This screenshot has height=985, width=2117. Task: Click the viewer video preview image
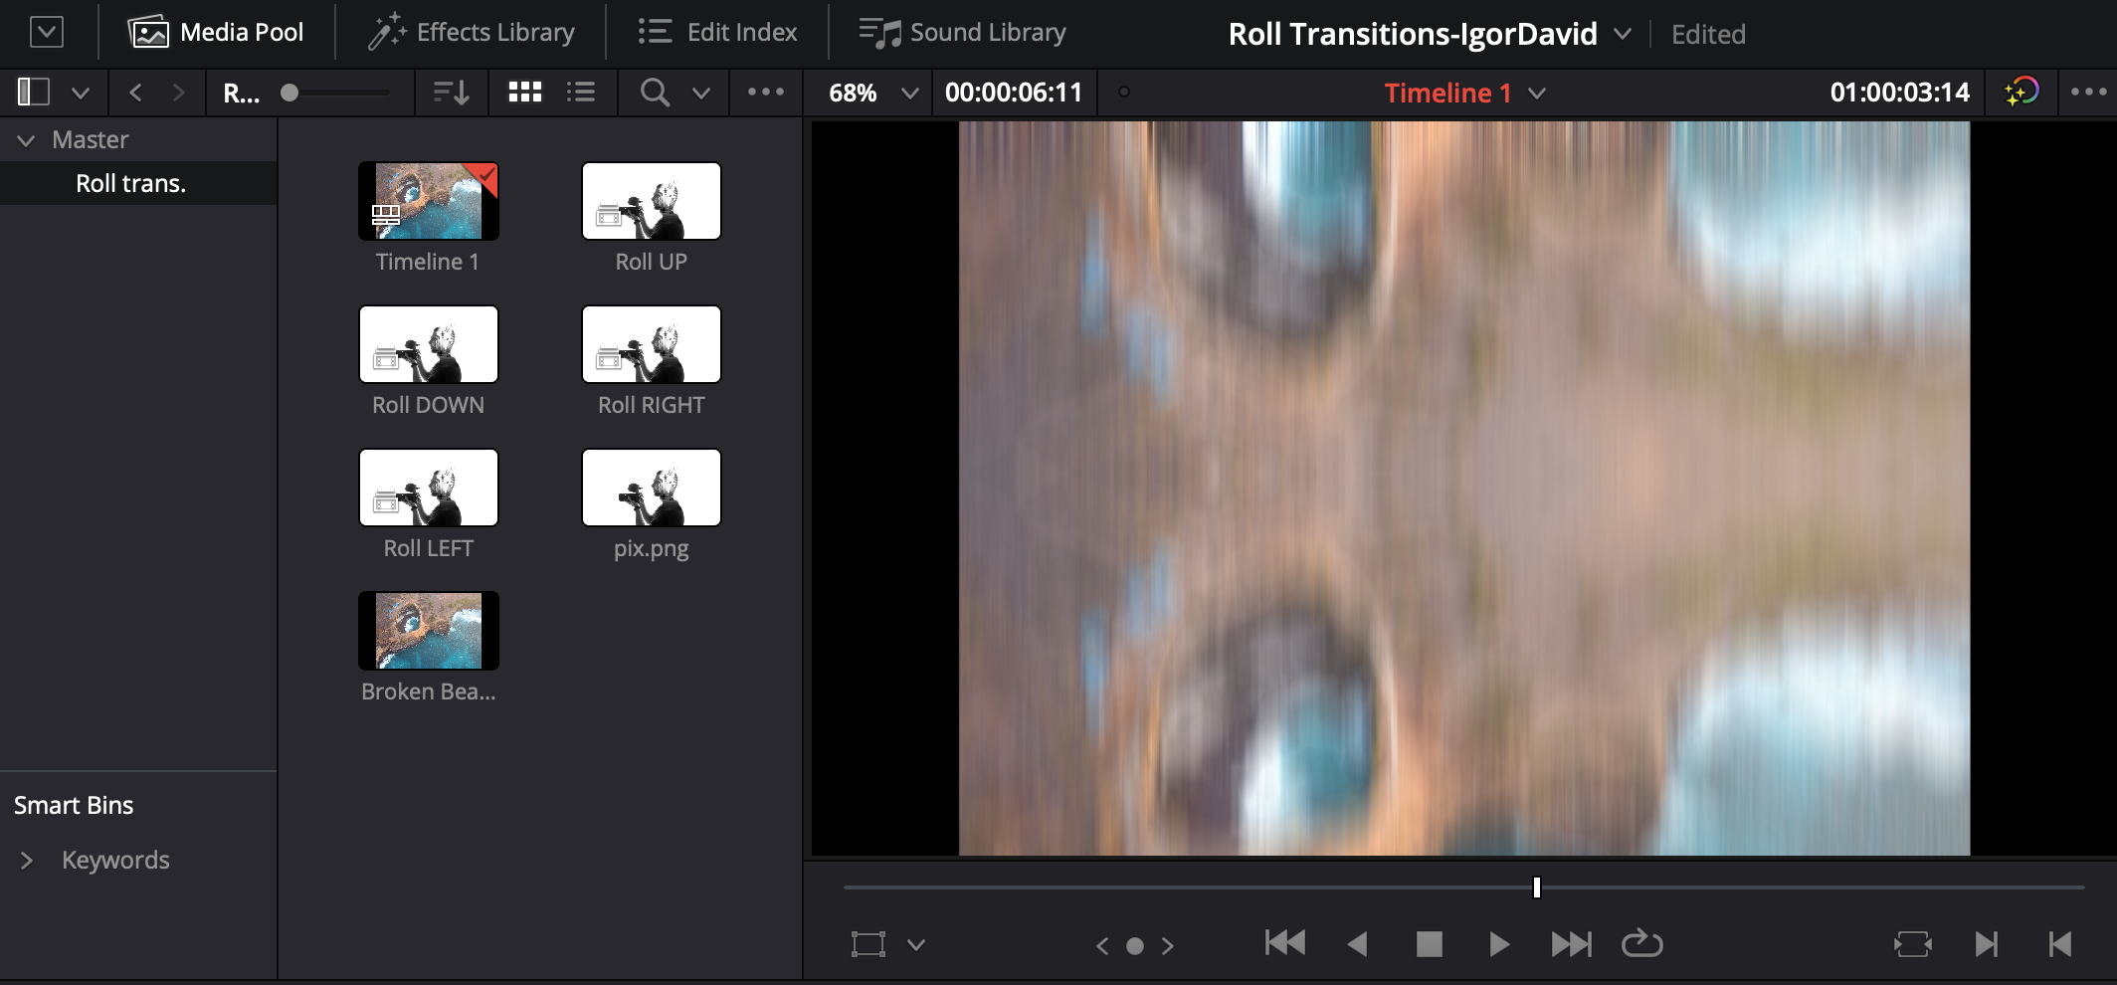(x=1464, y=489)
